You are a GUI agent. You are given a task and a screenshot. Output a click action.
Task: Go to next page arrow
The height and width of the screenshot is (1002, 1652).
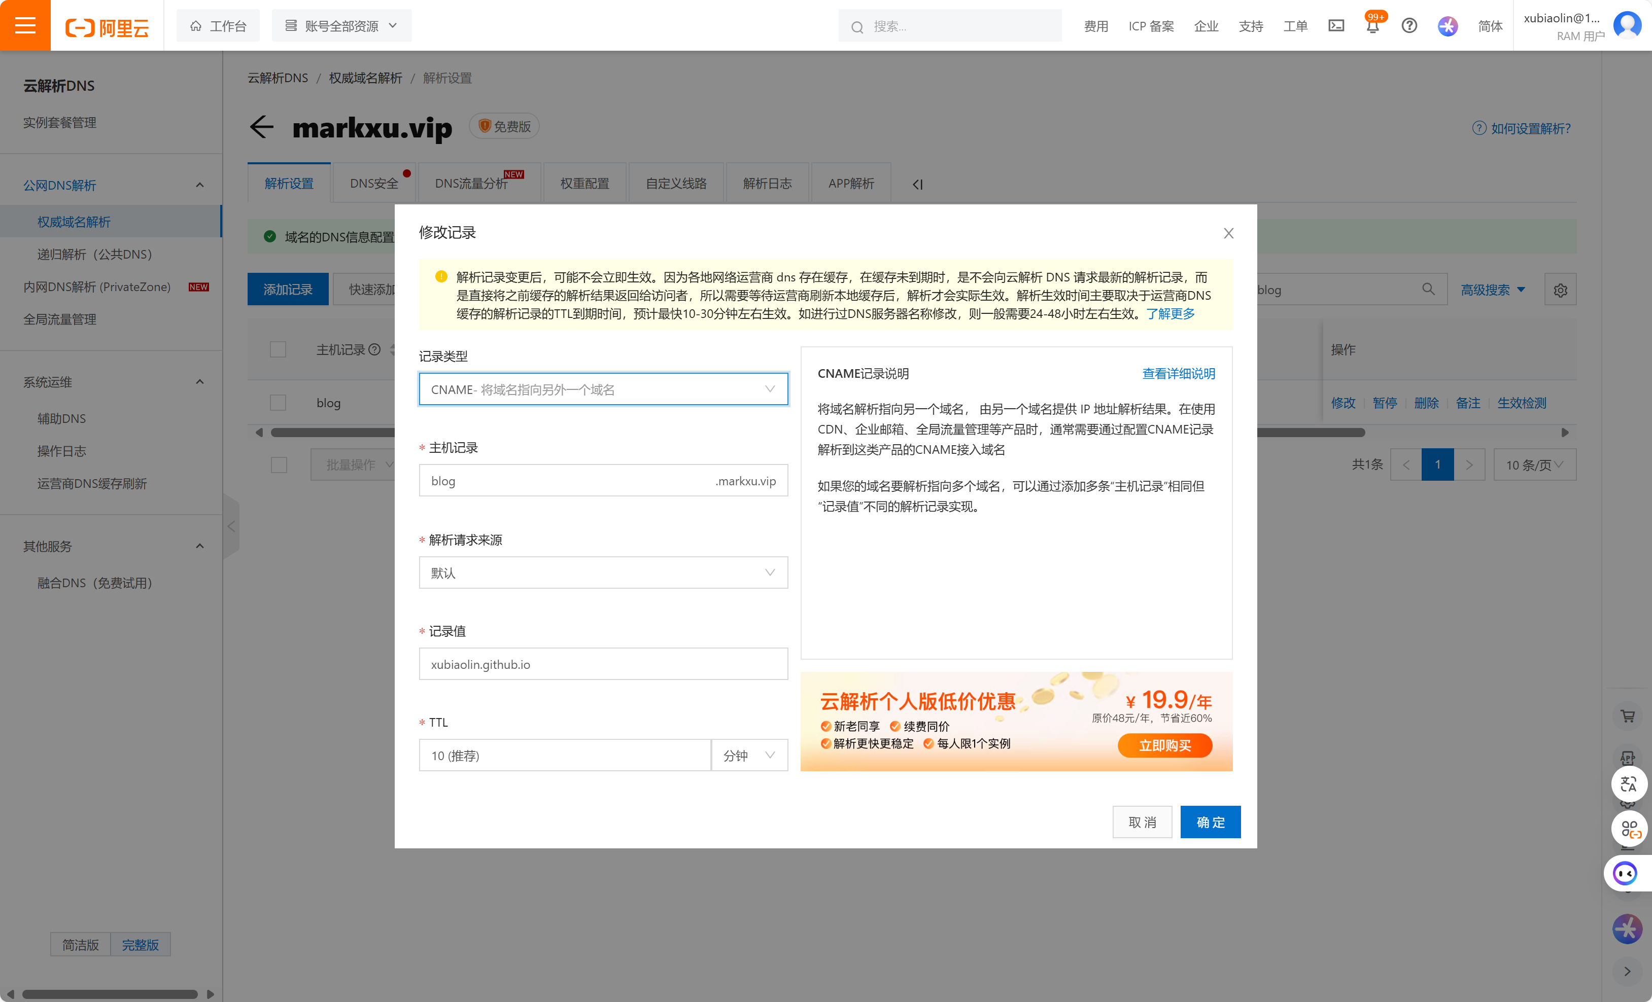tap(1469, 464)
